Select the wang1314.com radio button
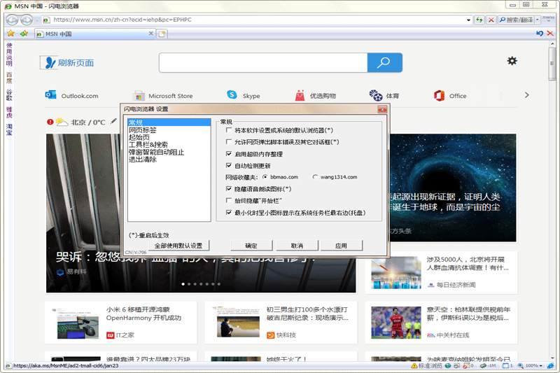This screenshot has height=373, width=560. (315, 176)
